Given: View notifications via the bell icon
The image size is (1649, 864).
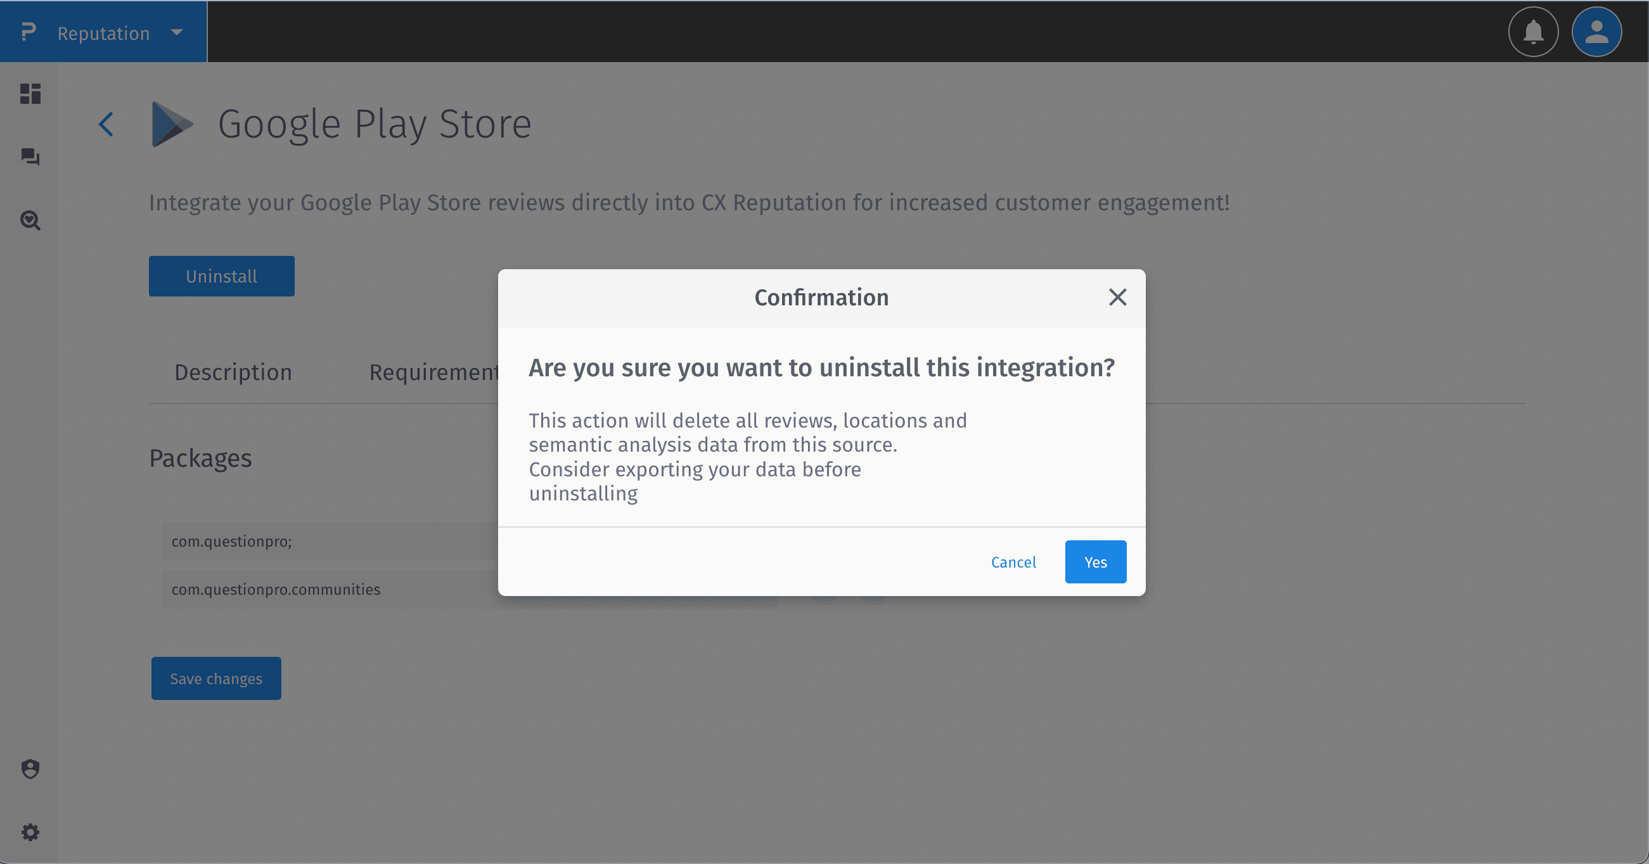Looking at the screenshot, I should coord(1532,32).
